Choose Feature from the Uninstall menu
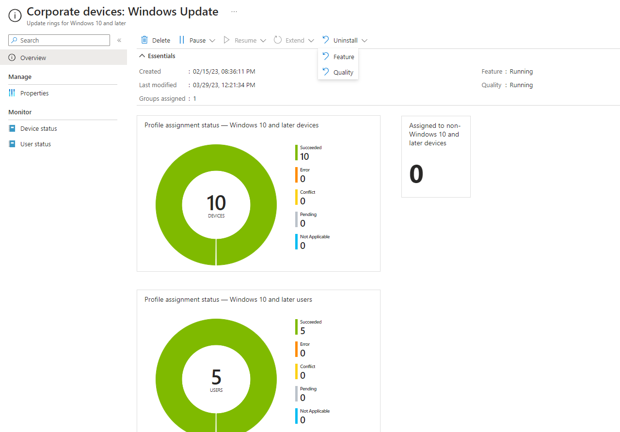This screenshot has width=620, height=432. click(338, 57)
